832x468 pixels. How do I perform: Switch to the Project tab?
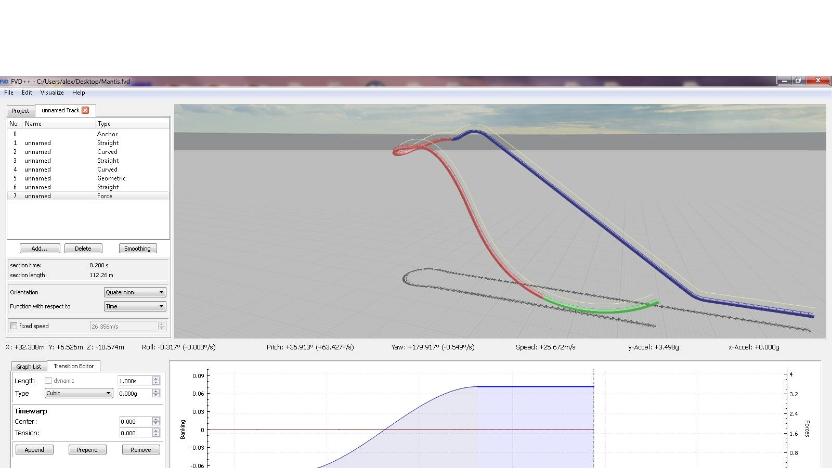[x=20, y=111]
